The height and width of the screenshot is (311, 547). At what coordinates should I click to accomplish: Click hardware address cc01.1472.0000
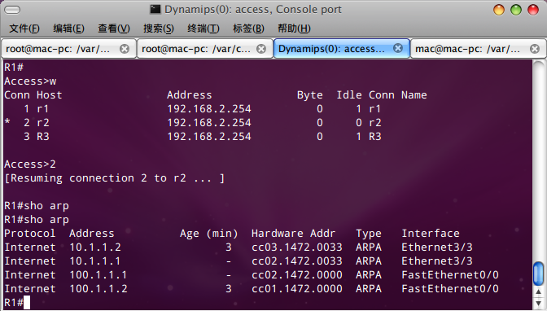click(x=297, y=289)
